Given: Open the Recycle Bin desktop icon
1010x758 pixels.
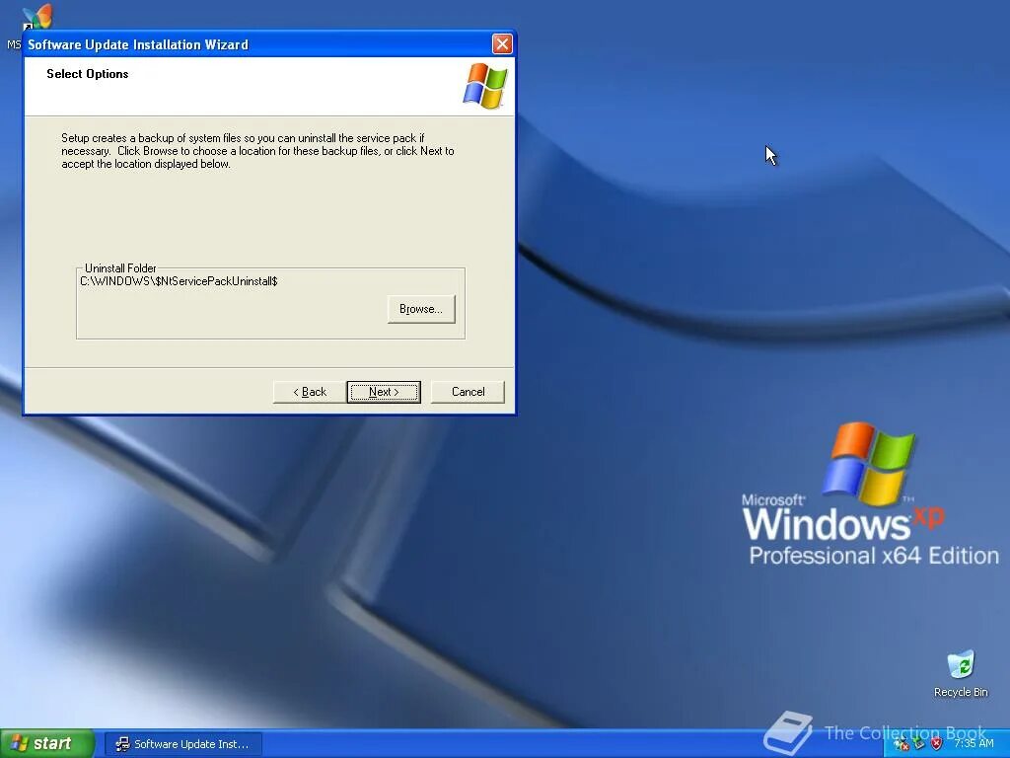Looking at the screenshot, I should [x=961, y=673].
